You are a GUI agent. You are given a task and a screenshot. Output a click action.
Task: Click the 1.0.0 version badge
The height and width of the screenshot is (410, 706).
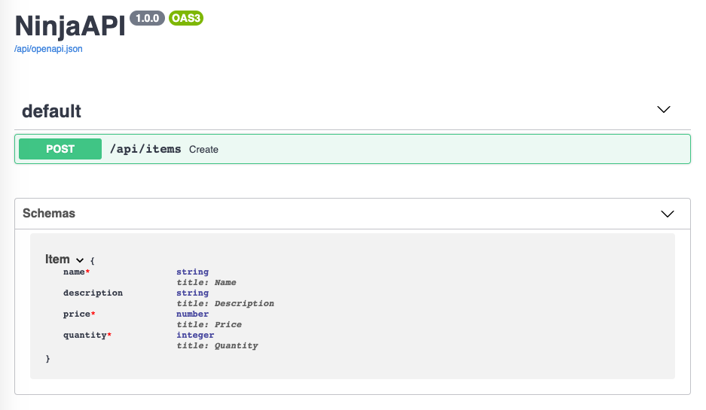[x=147, y=18]
